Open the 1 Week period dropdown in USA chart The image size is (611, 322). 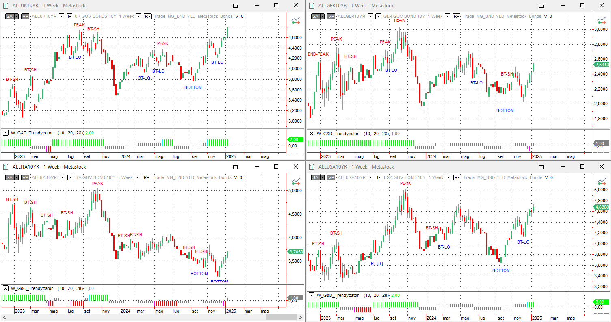point(448,177)
